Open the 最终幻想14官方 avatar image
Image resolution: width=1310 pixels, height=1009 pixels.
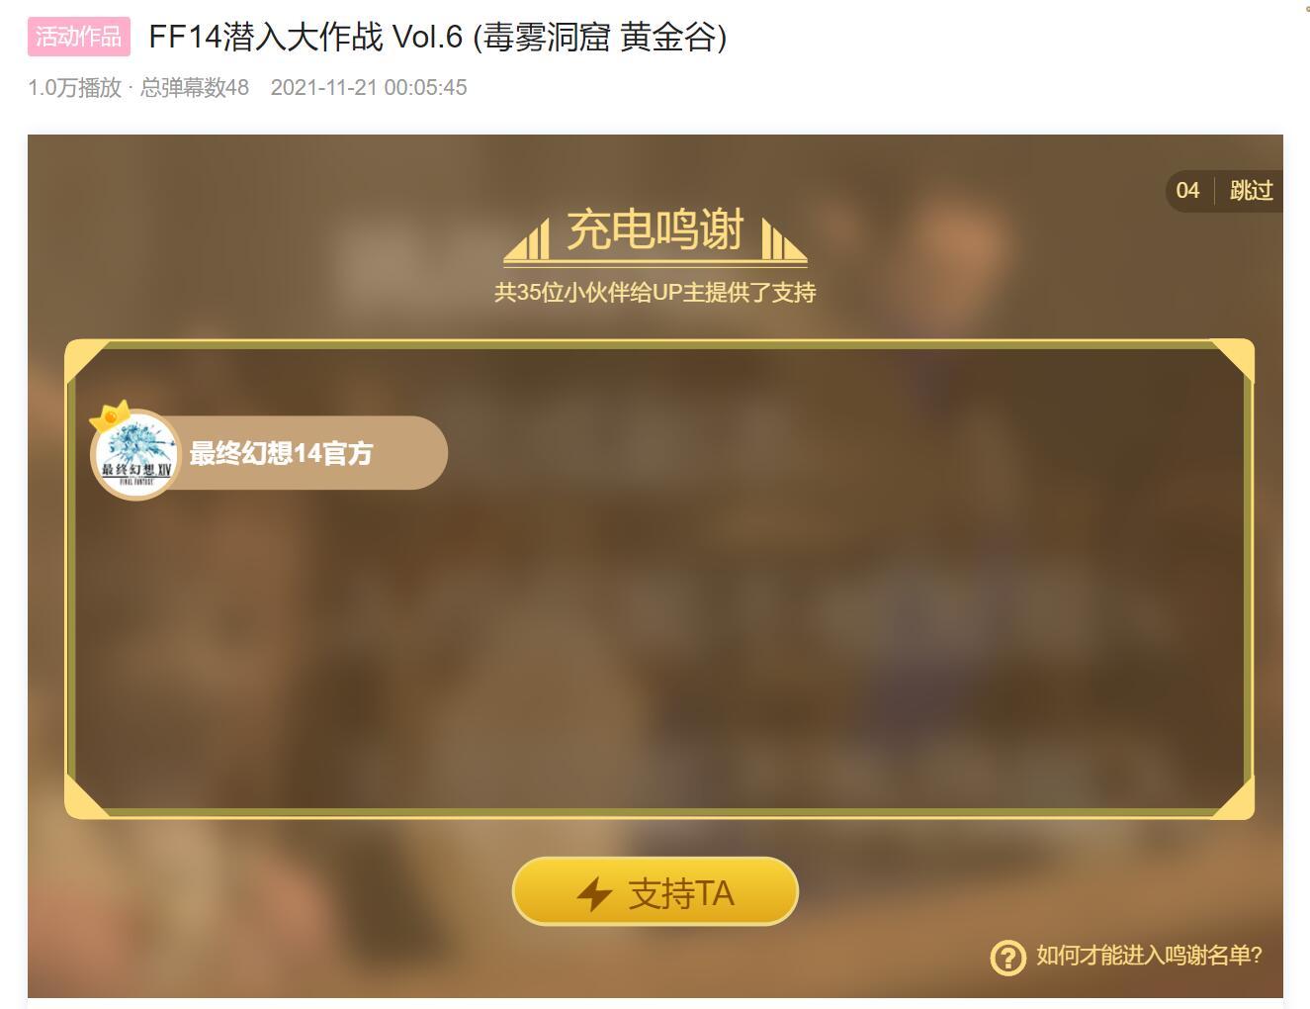pyautogui.click(x=136, y=454)
